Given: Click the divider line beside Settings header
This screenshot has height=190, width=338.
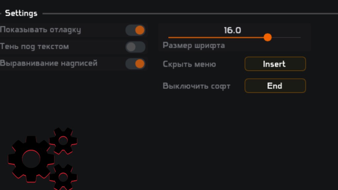Looking at the screenshot, I should click(188, 14).
